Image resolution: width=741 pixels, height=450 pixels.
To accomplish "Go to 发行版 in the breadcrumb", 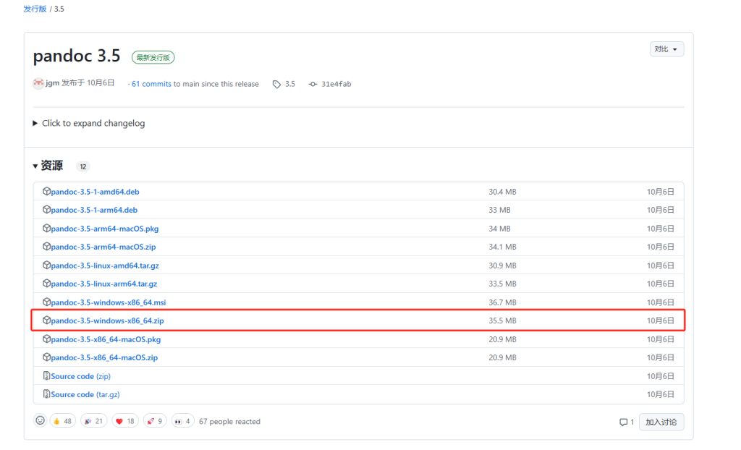I will pos(35,9).
